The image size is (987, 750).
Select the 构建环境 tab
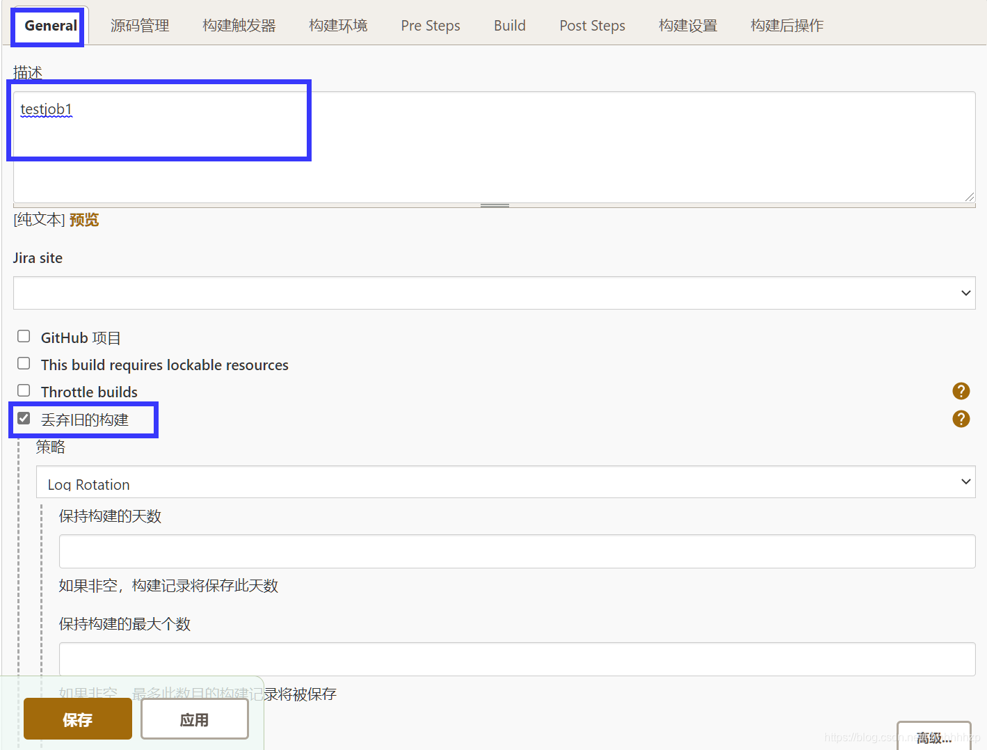click(x=338, y=26)
